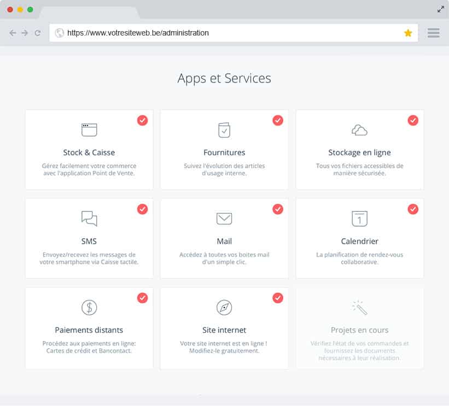Click the yellow bookmark star in address bar

[408, 33]
